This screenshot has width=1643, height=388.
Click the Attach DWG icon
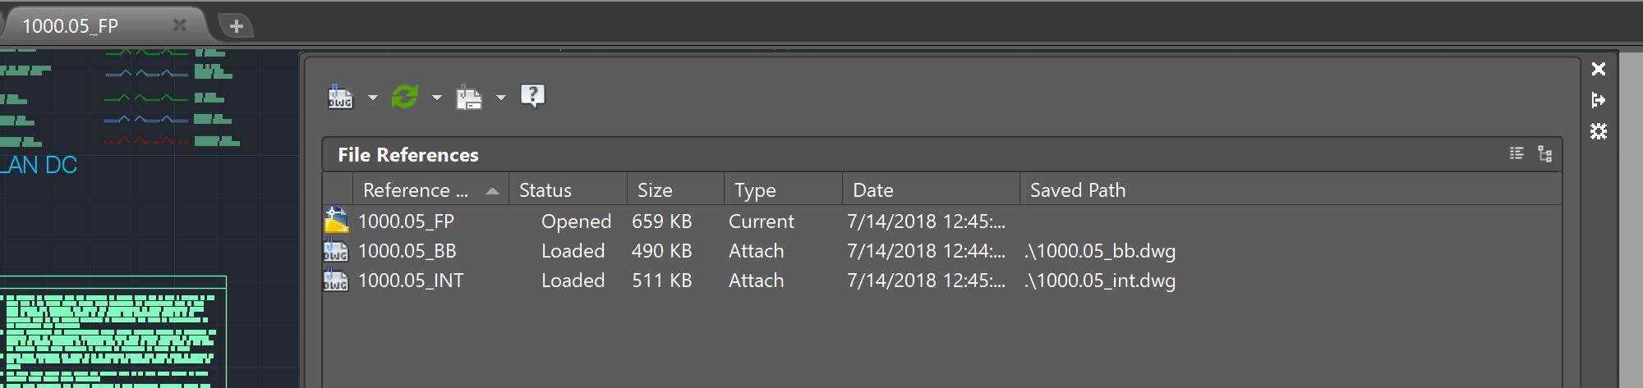(340, 97)
